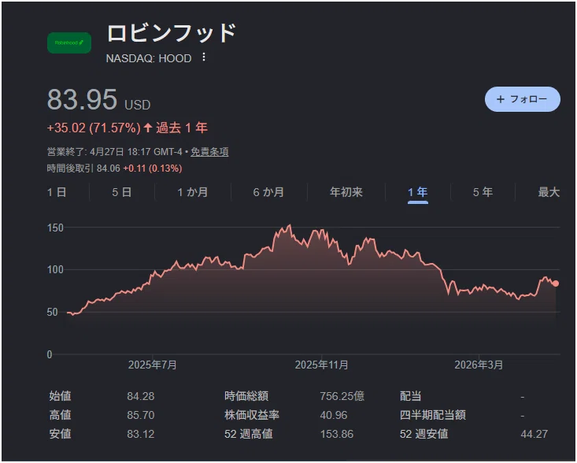577x463 pixels.
Task: Click the ロビンフッド company title
Action: [172, 33]
